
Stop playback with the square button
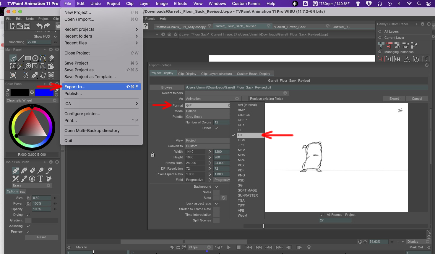point(238,247)
